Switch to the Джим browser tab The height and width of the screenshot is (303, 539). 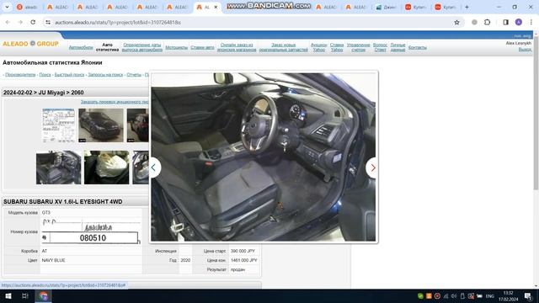click(386, 7)
